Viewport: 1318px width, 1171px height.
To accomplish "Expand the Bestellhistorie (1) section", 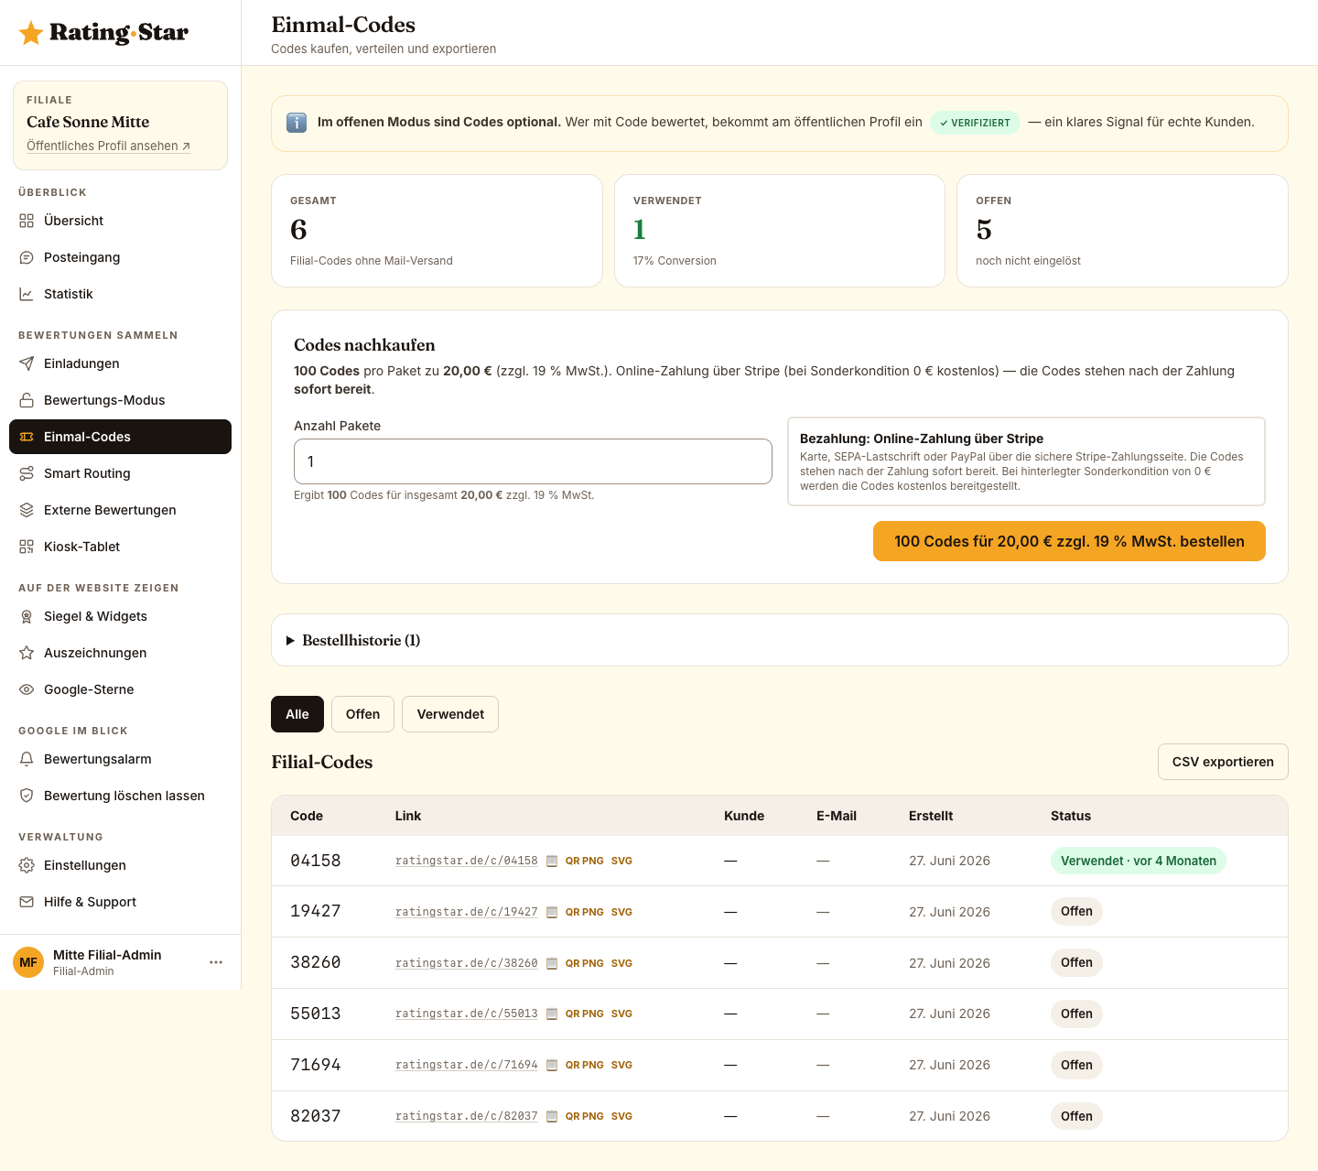I will (780, 640).
